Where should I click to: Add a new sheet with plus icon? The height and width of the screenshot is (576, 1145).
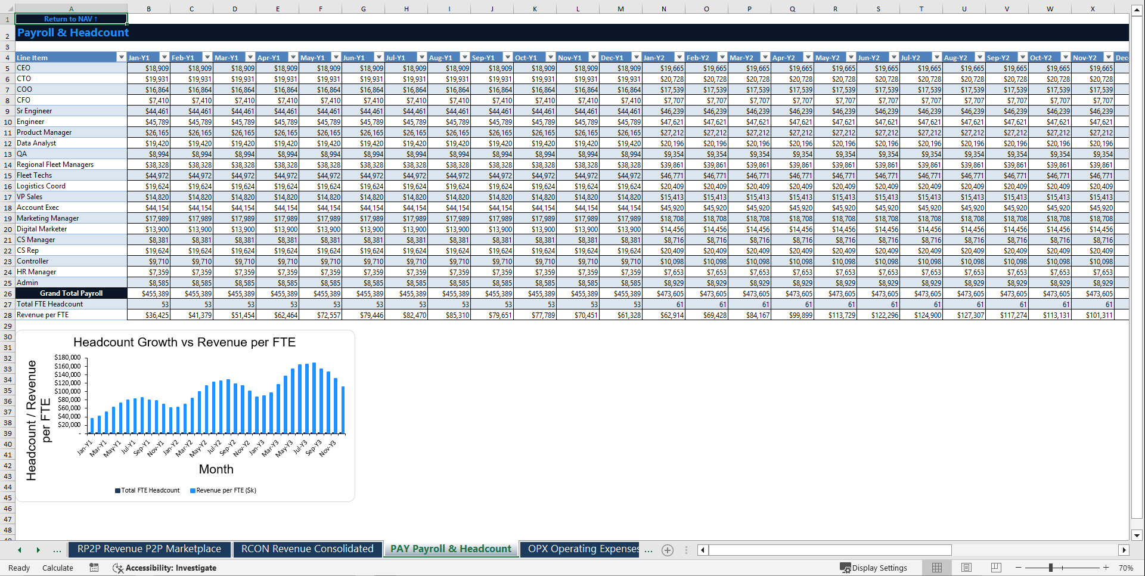(x=668, y=550)
